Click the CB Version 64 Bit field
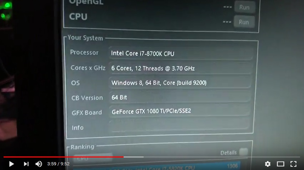Screen dimensions: 304x170 click(x=180, y=97)
